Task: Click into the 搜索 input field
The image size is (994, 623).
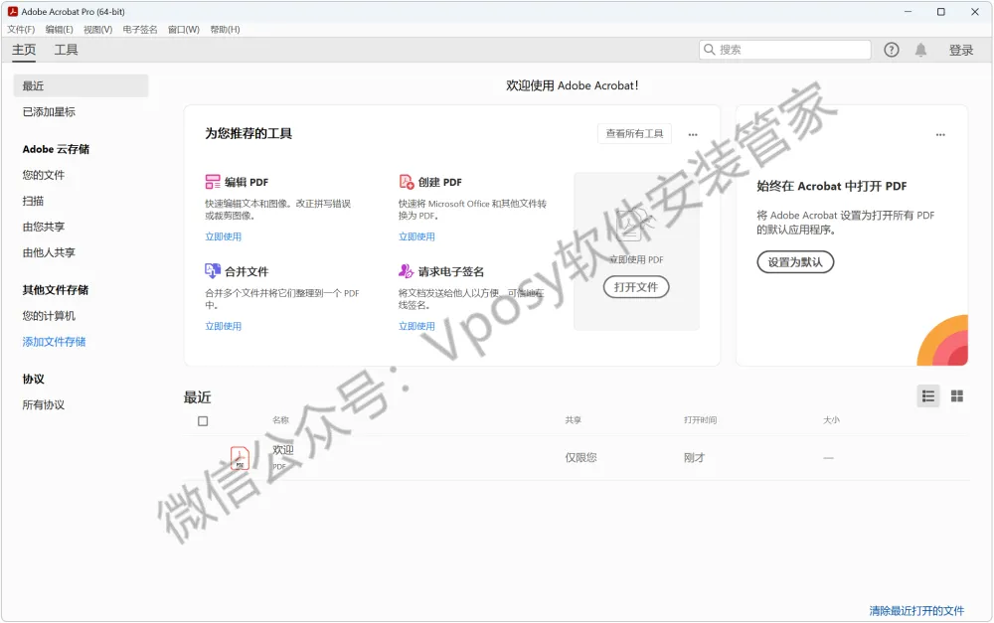Action: click(785, 50)
